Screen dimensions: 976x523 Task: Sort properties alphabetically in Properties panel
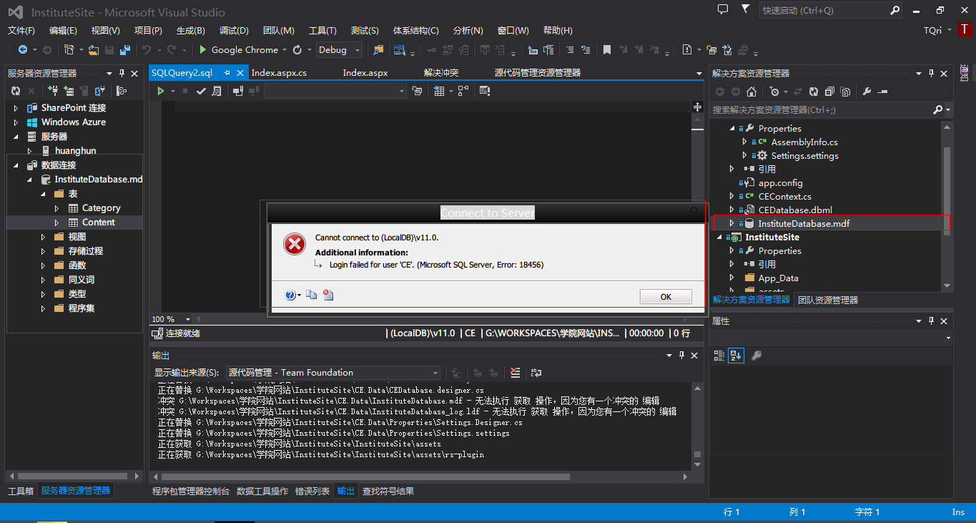(736, 355)
